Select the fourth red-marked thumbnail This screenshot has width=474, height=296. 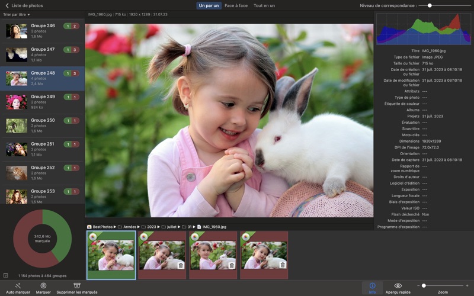pos(264,255)
